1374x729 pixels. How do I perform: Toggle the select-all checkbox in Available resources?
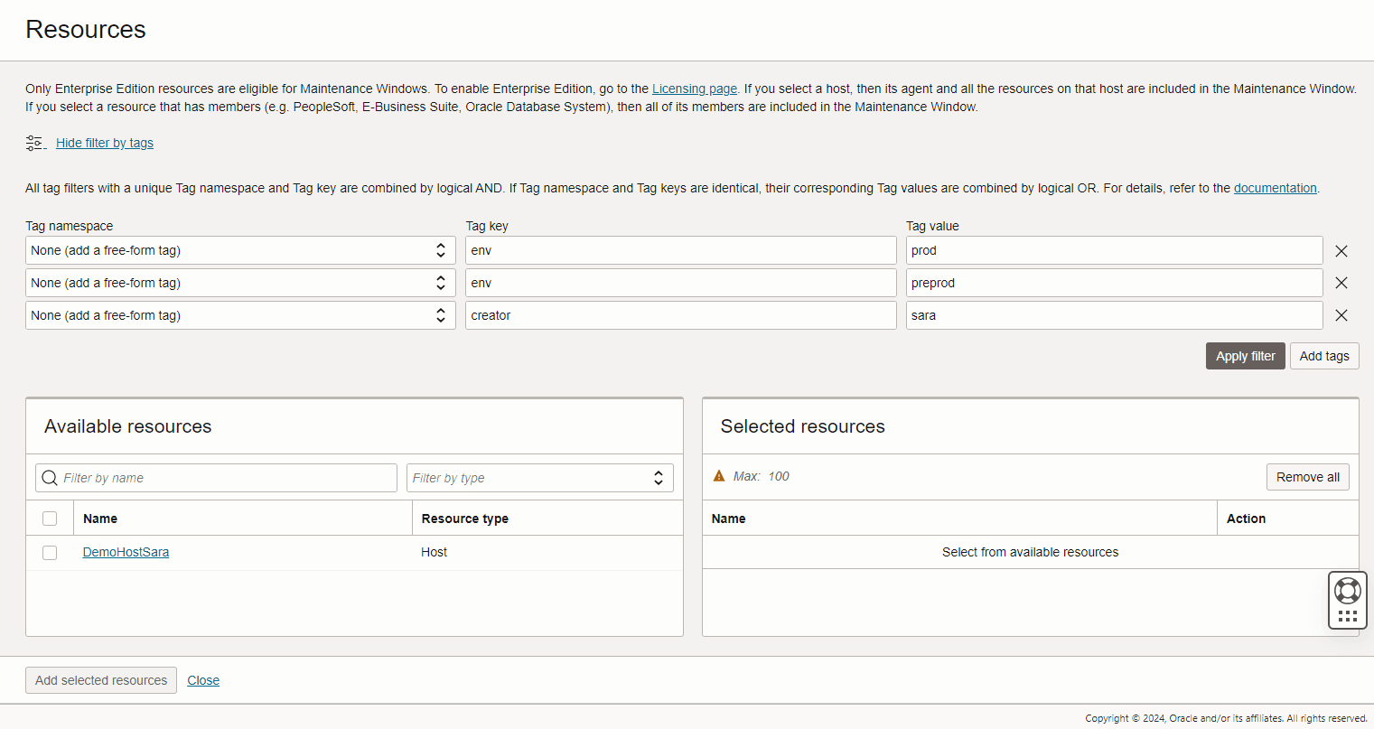click(50, 518)
